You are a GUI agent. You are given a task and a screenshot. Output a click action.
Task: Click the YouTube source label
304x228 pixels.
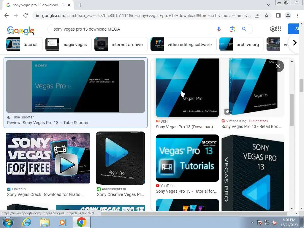[x=167, y=186]
